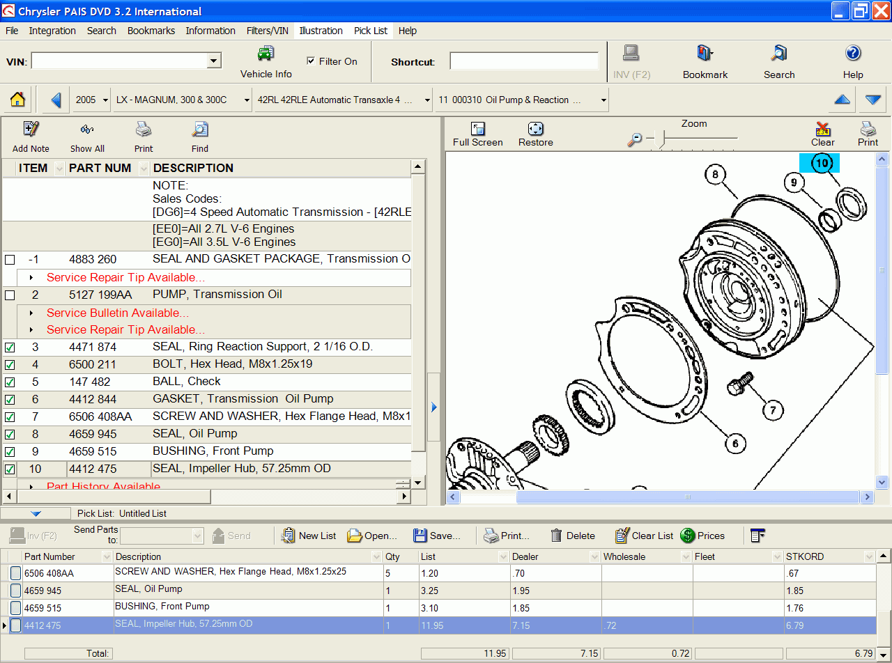
Task: Open the File menu
Action: (x=12, y=31)
